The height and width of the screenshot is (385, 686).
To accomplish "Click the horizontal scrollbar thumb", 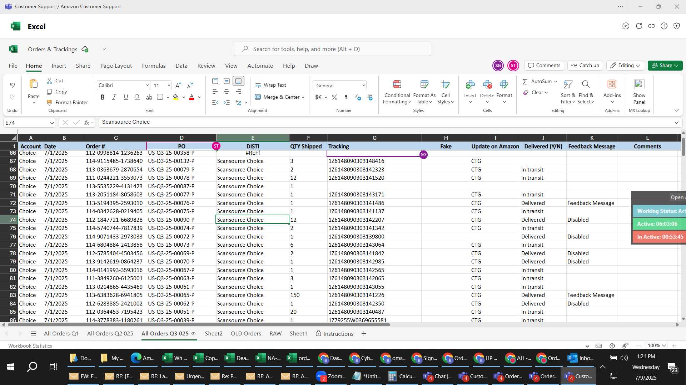I will click(199, 325).
